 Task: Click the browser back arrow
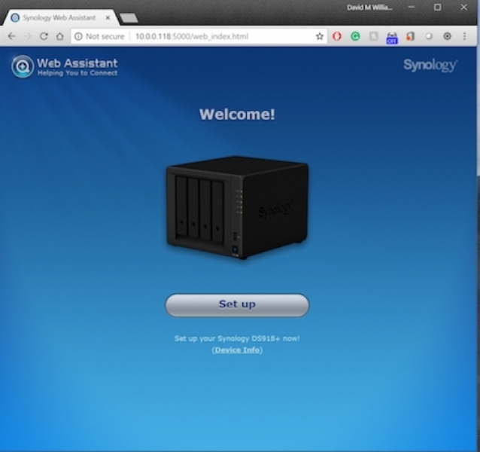11,36
